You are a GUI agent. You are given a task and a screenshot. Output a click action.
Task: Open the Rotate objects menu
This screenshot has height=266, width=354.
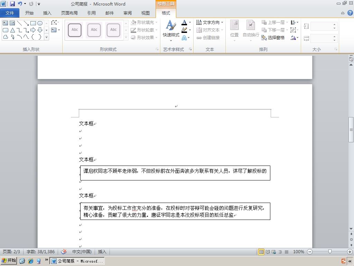pos(294,37)
